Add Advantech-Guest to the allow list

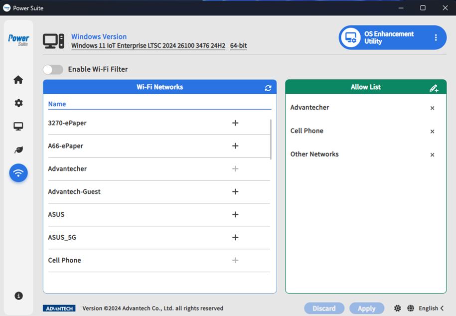(235, 192)
